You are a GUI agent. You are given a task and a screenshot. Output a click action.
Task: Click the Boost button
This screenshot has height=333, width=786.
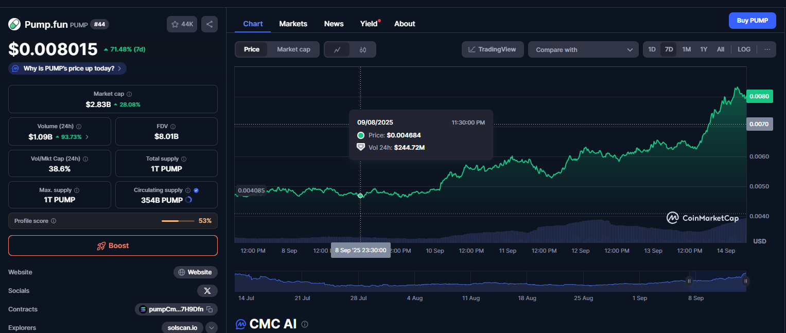[113, 246]
